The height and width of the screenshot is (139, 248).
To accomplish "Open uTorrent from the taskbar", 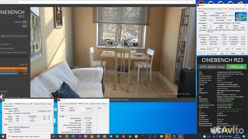I will [136, 137].
